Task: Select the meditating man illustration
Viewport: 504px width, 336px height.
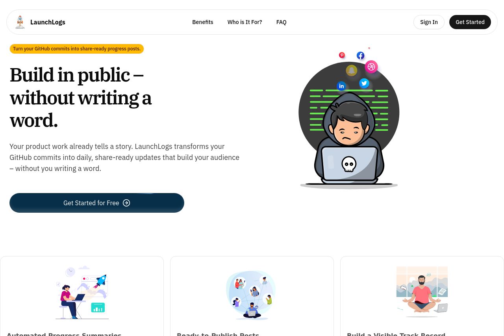Action: 422,292
